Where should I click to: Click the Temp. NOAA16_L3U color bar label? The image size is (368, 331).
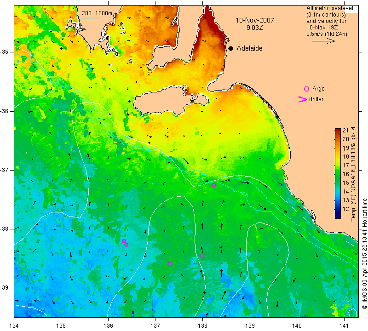353,174
